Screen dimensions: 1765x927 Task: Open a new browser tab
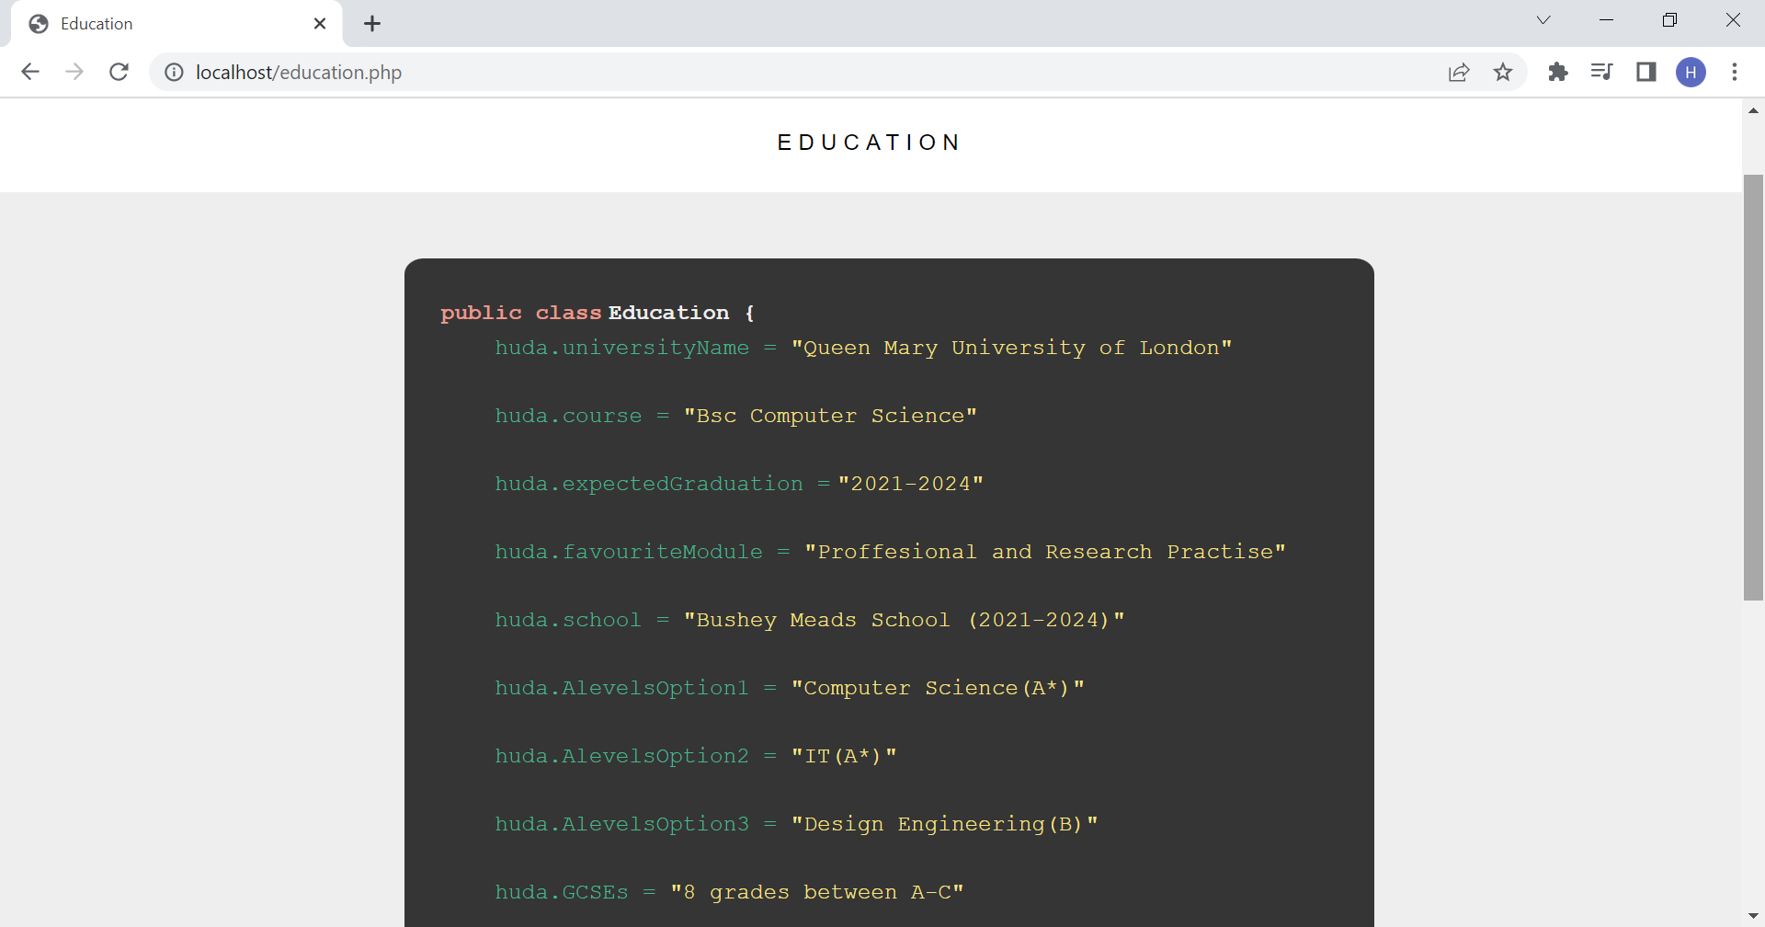tap(371, 23)
